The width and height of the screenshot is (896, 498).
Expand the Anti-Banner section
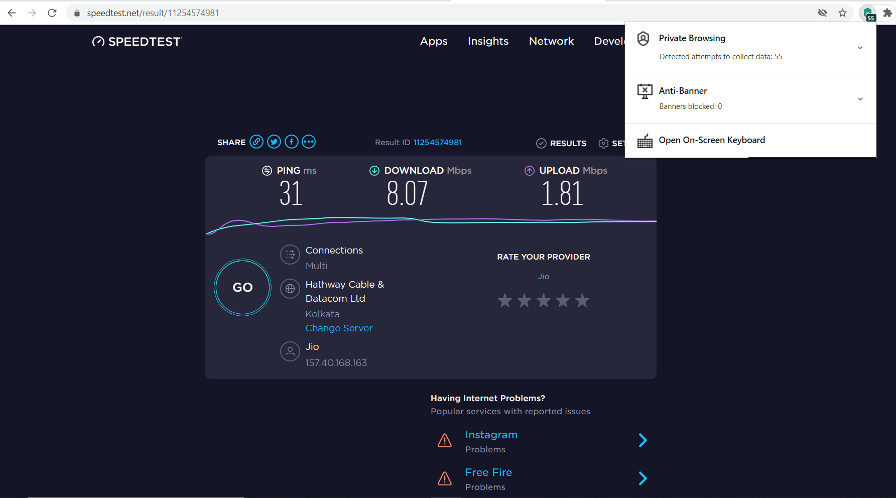click(860, 99)
